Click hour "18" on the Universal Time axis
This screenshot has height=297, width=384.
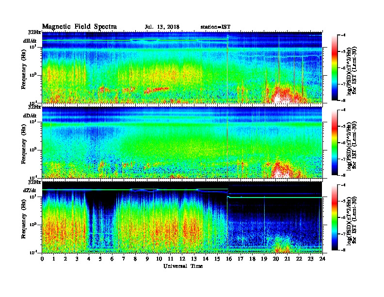tap(252, 259)
